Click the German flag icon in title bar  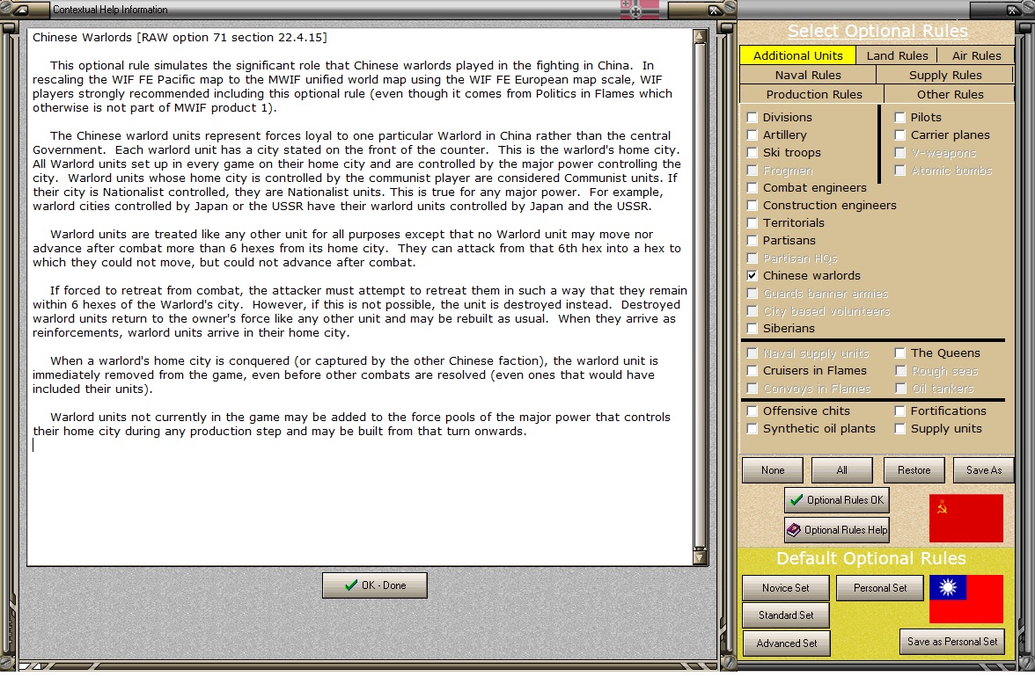[x=639, y=10]
